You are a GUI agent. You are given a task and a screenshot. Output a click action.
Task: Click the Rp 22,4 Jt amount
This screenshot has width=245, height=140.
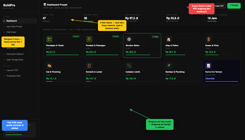91,52
